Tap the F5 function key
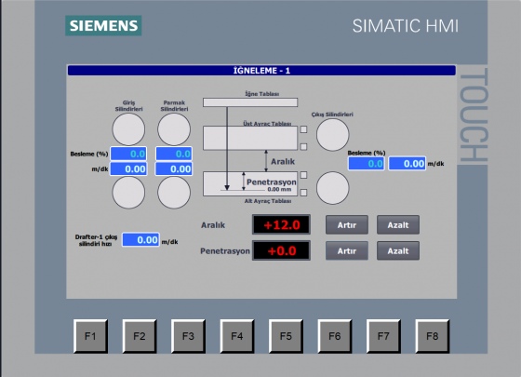The width and height of the screenshot is (521, 377). (x=286, y=336)
